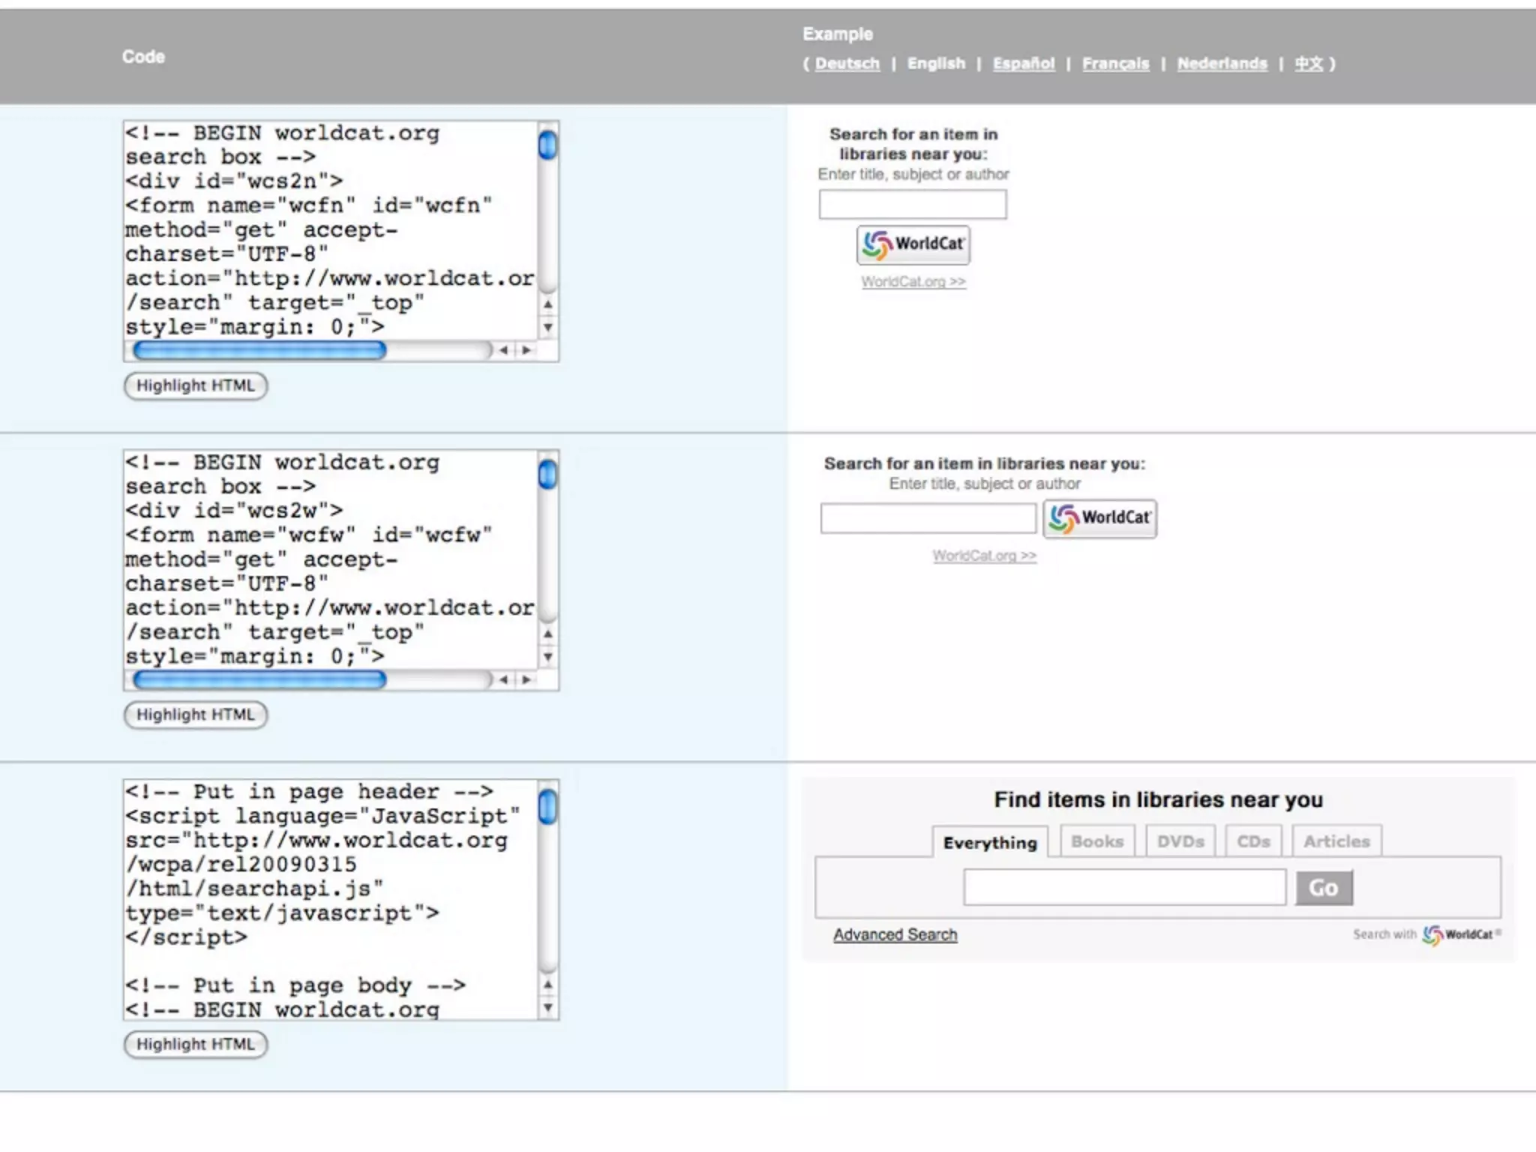The height and width of the screenshot is (1152, 1536).
Task: Click the WorldCat logo button in narrow search box
Action: [913, 244]
